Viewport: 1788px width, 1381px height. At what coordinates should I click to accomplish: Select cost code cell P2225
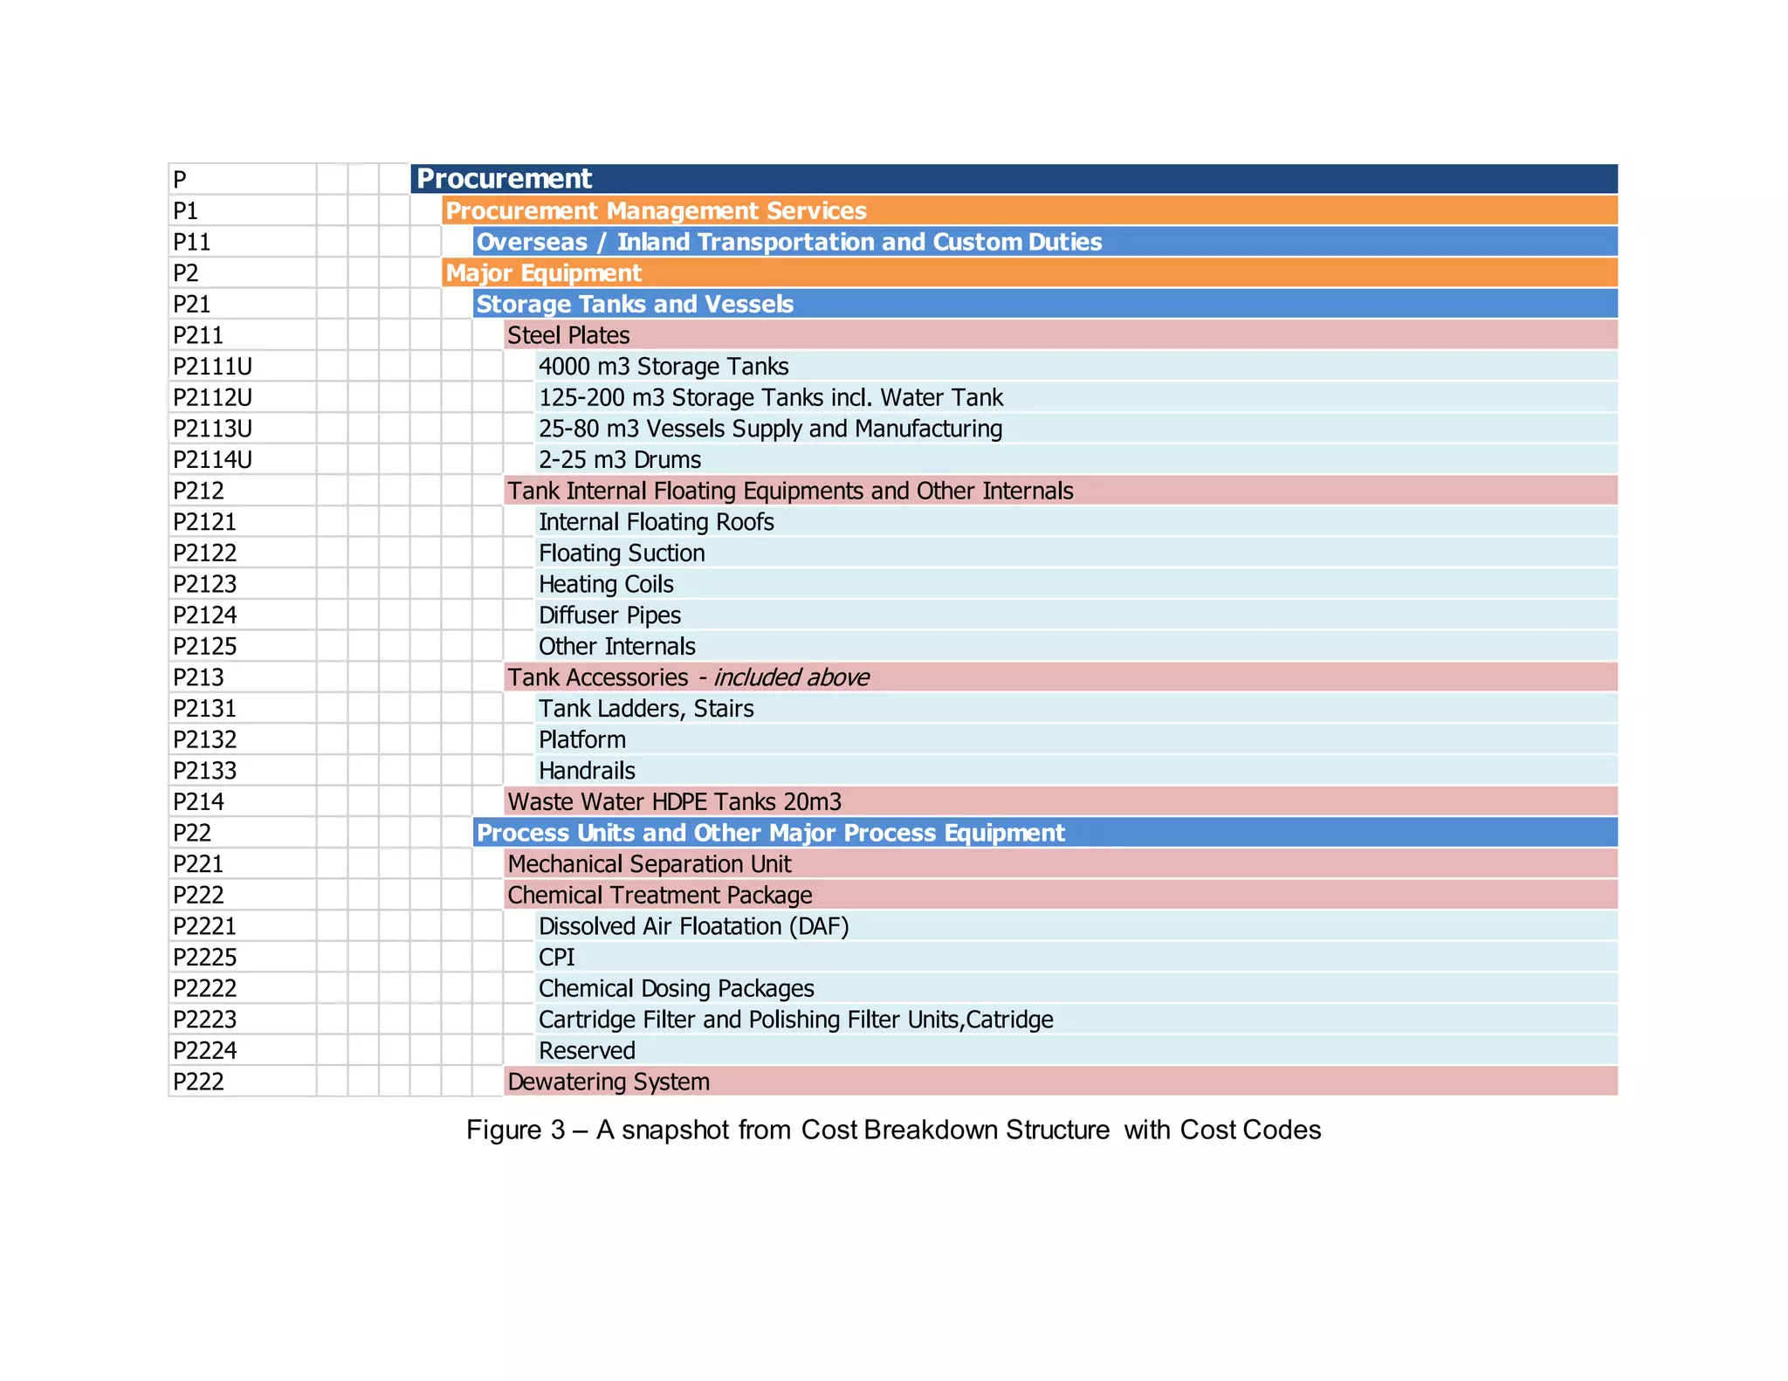(x=243, y=957)
